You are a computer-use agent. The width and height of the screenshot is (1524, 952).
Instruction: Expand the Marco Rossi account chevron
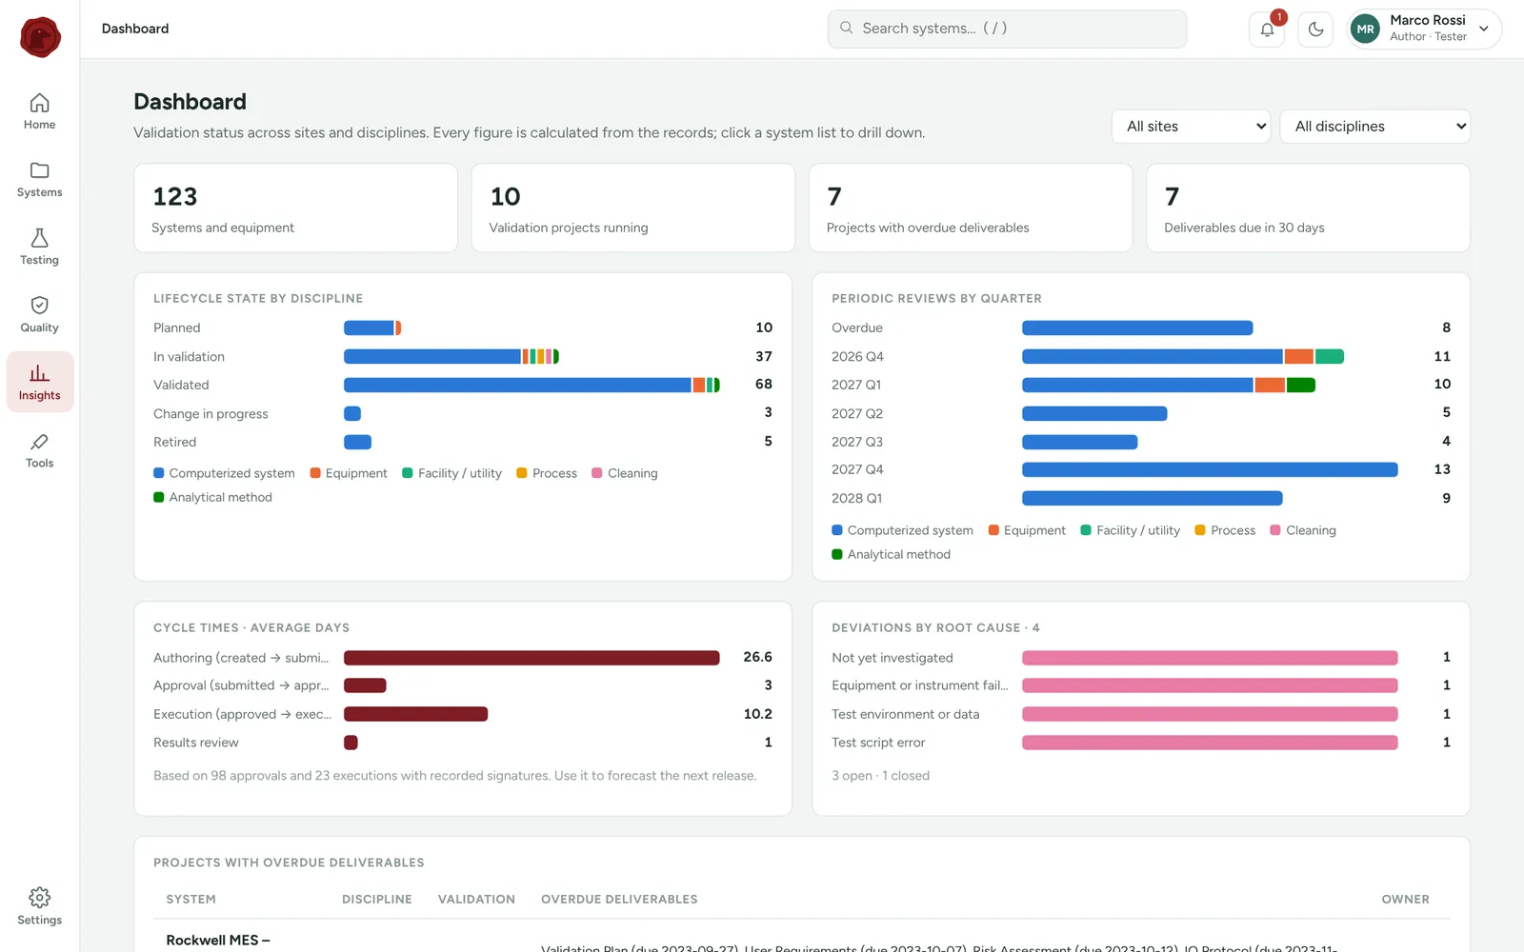tap(1483, 29)
